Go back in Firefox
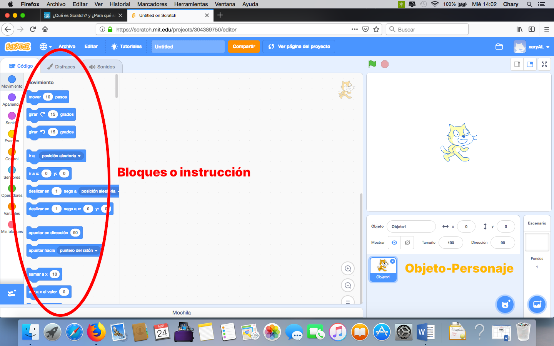 [8, 29]
